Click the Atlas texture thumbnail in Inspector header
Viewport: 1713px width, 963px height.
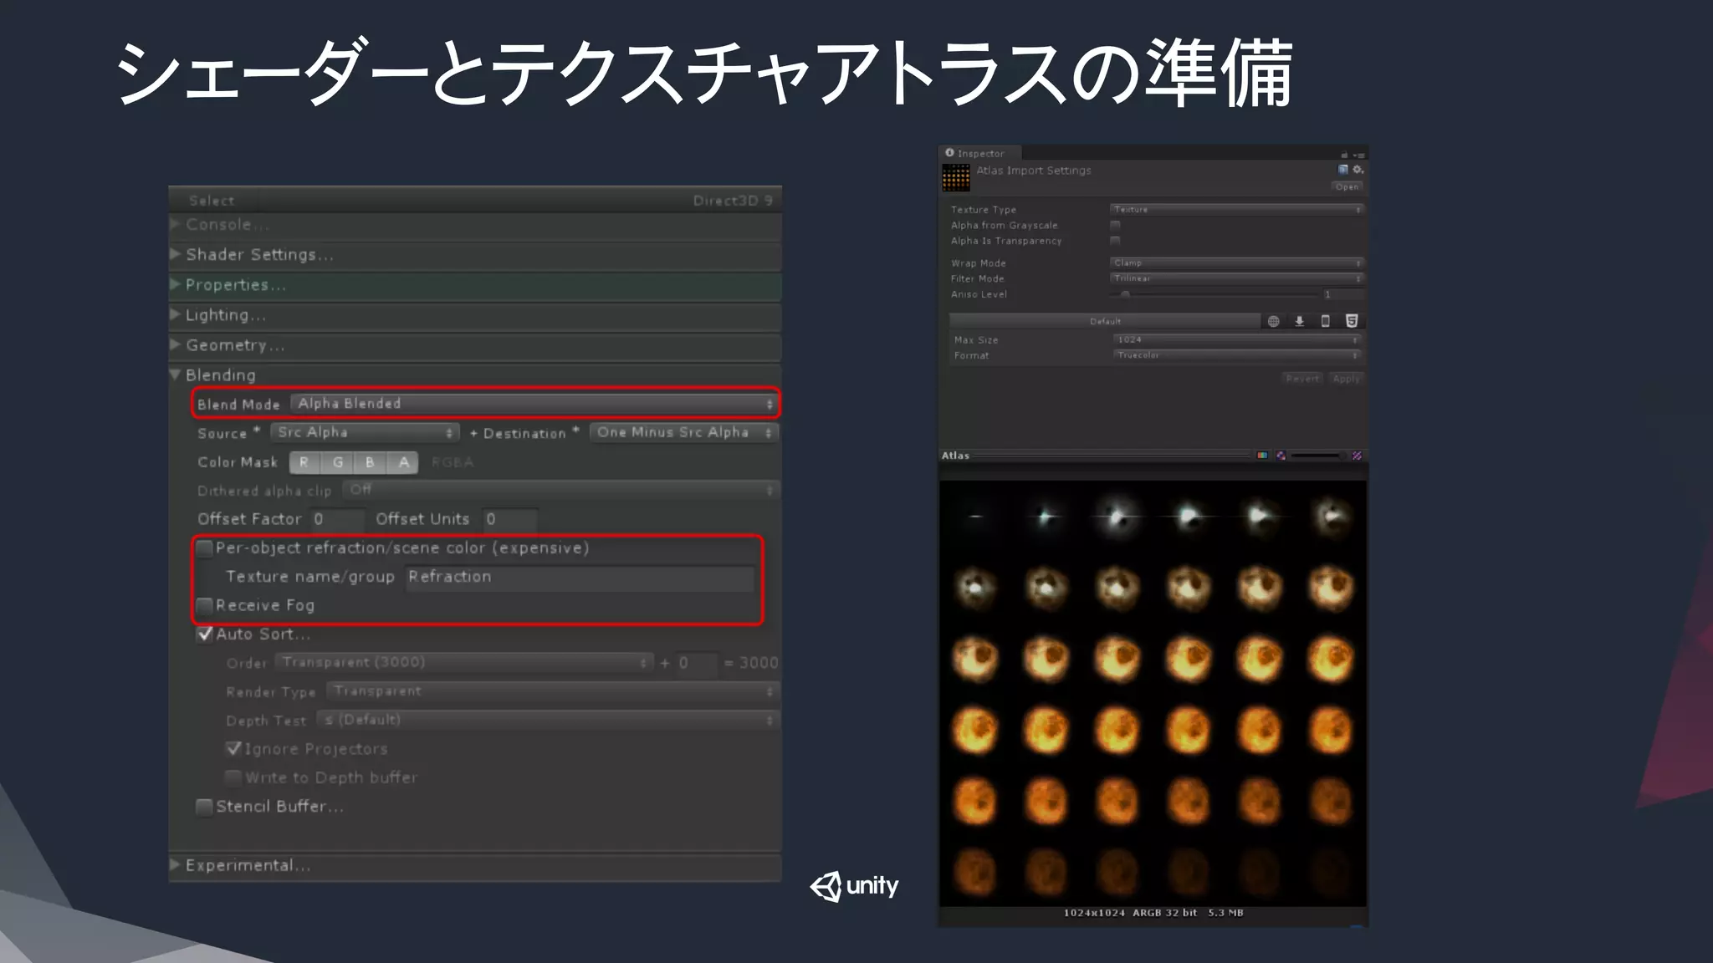tap(956, 177)
